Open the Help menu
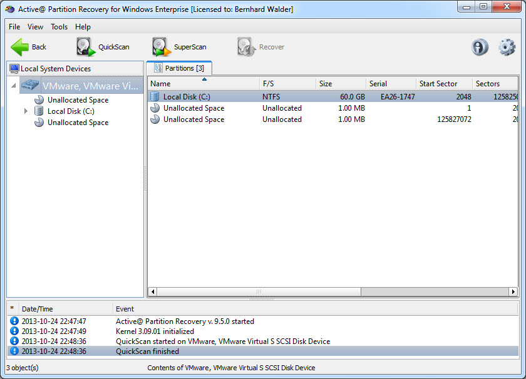Image resolution: width=526 pixels, height=379 pixels. point(83,27)
